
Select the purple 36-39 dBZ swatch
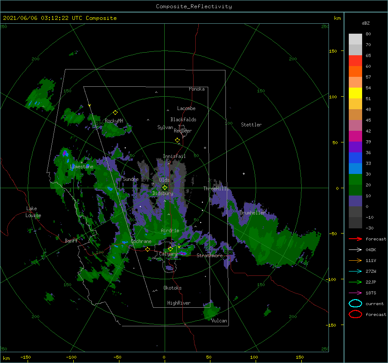click(x=355, y=147)
